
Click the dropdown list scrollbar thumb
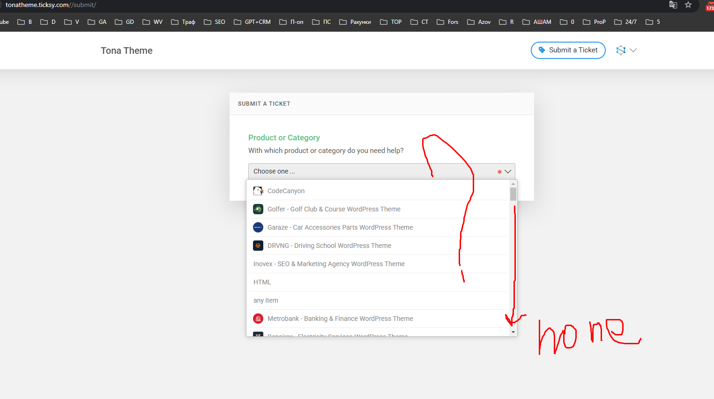point(513,194)
